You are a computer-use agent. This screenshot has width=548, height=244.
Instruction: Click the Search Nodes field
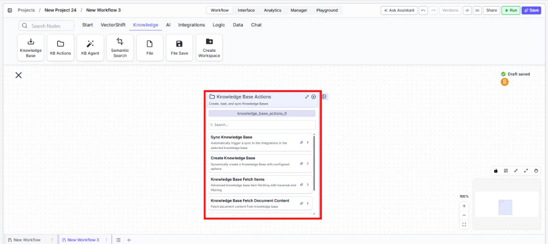pos(46,26)
